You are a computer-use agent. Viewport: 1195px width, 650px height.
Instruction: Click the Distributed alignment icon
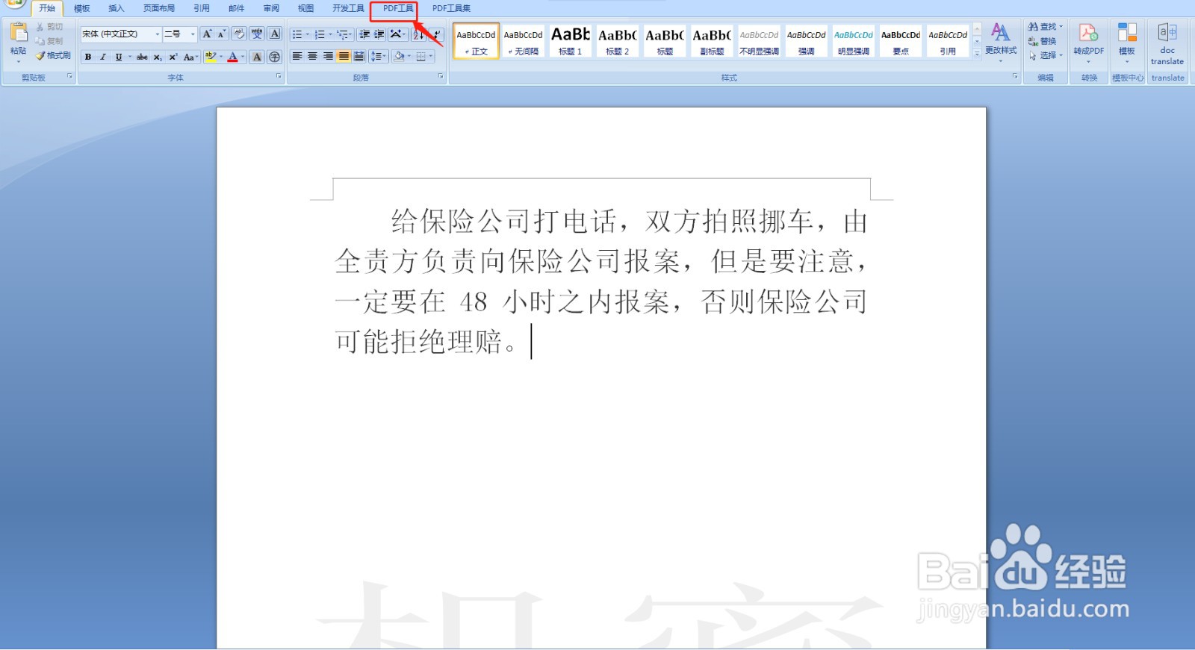359,56
